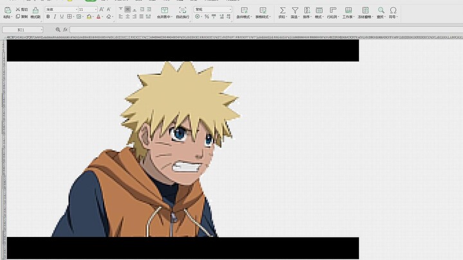Expand the Merge and Center dropdown arrow

[172, 17]
